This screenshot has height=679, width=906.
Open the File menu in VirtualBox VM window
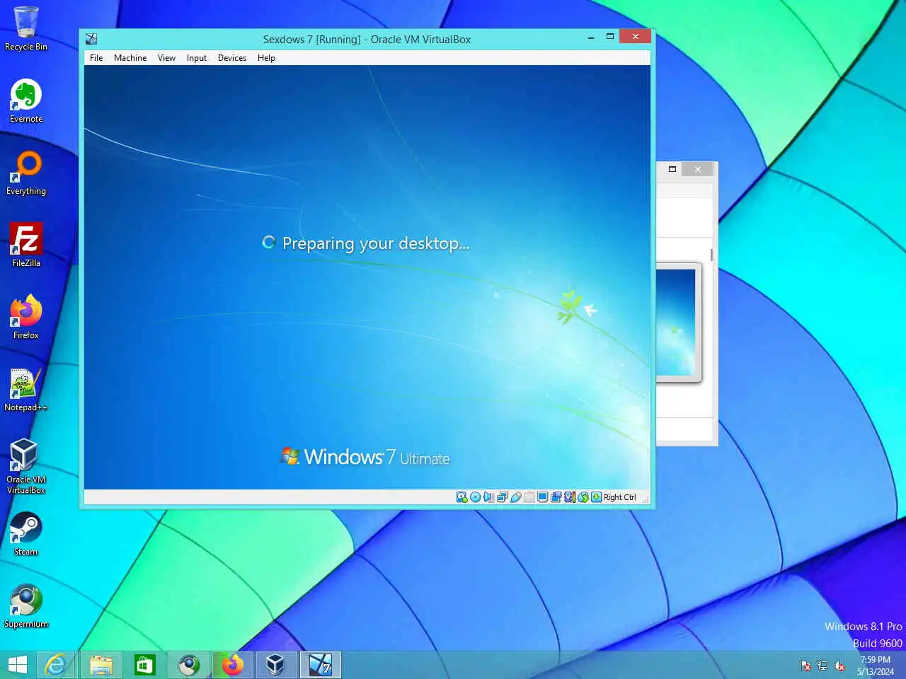tap(96, 58)
